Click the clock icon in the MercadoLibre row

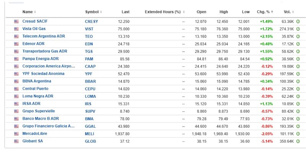point(298,134)
